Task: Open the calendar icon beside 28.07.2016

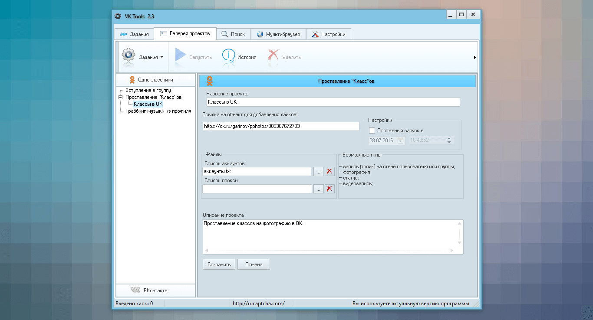Action: [401, 140]
